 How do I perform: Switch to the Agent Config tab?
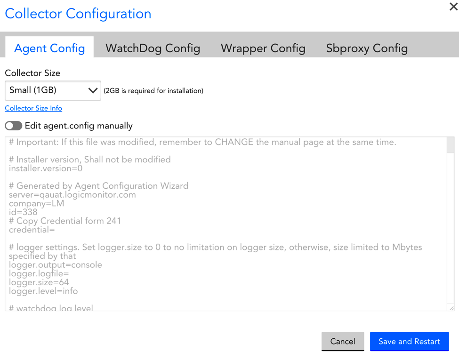(49, 48)
